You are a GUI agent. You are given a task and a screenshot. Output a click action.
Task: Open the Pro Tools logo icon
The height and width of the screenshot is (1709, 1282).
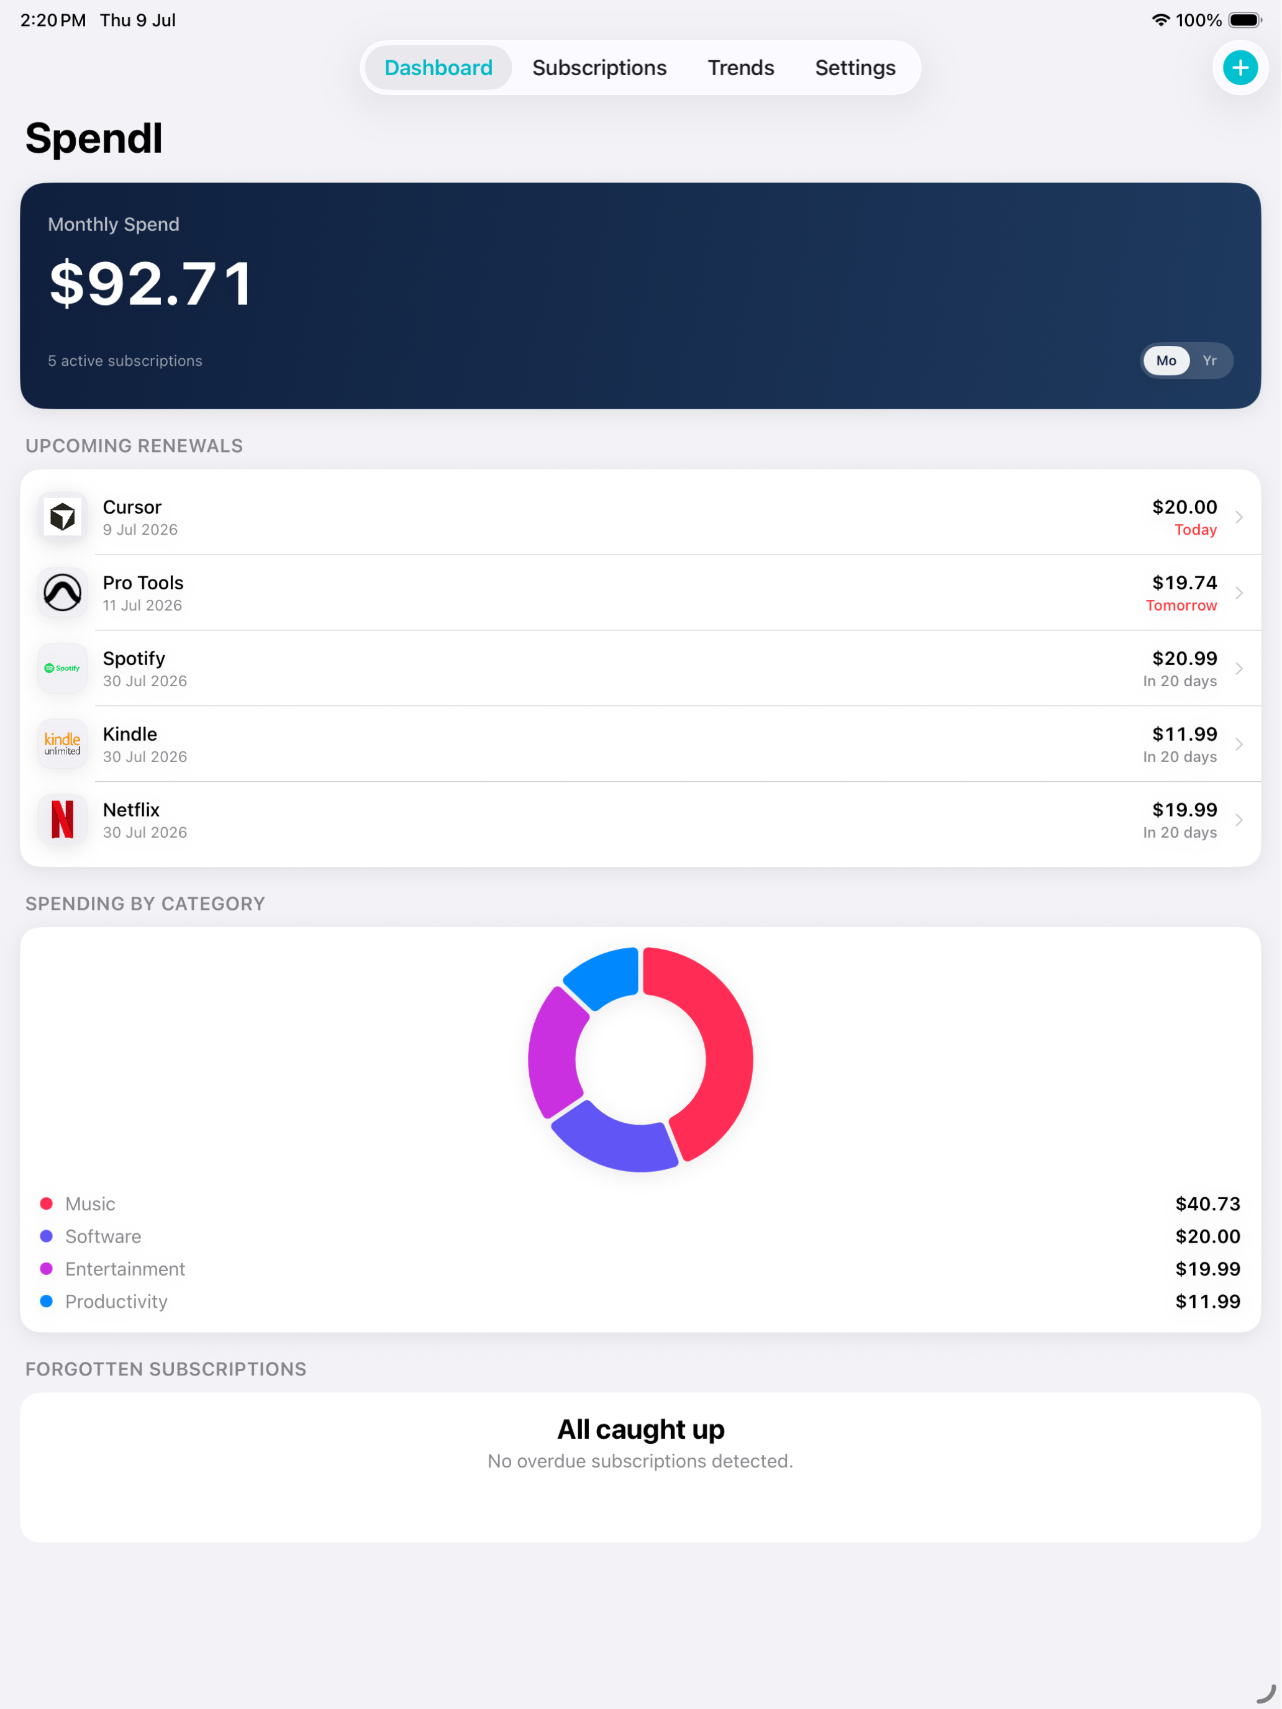point(63,592)
